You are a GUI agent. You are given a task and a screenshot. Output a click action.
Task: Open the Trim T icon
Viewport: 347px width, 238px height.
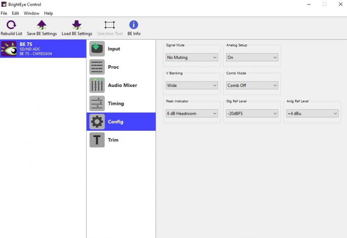point(97,140)
